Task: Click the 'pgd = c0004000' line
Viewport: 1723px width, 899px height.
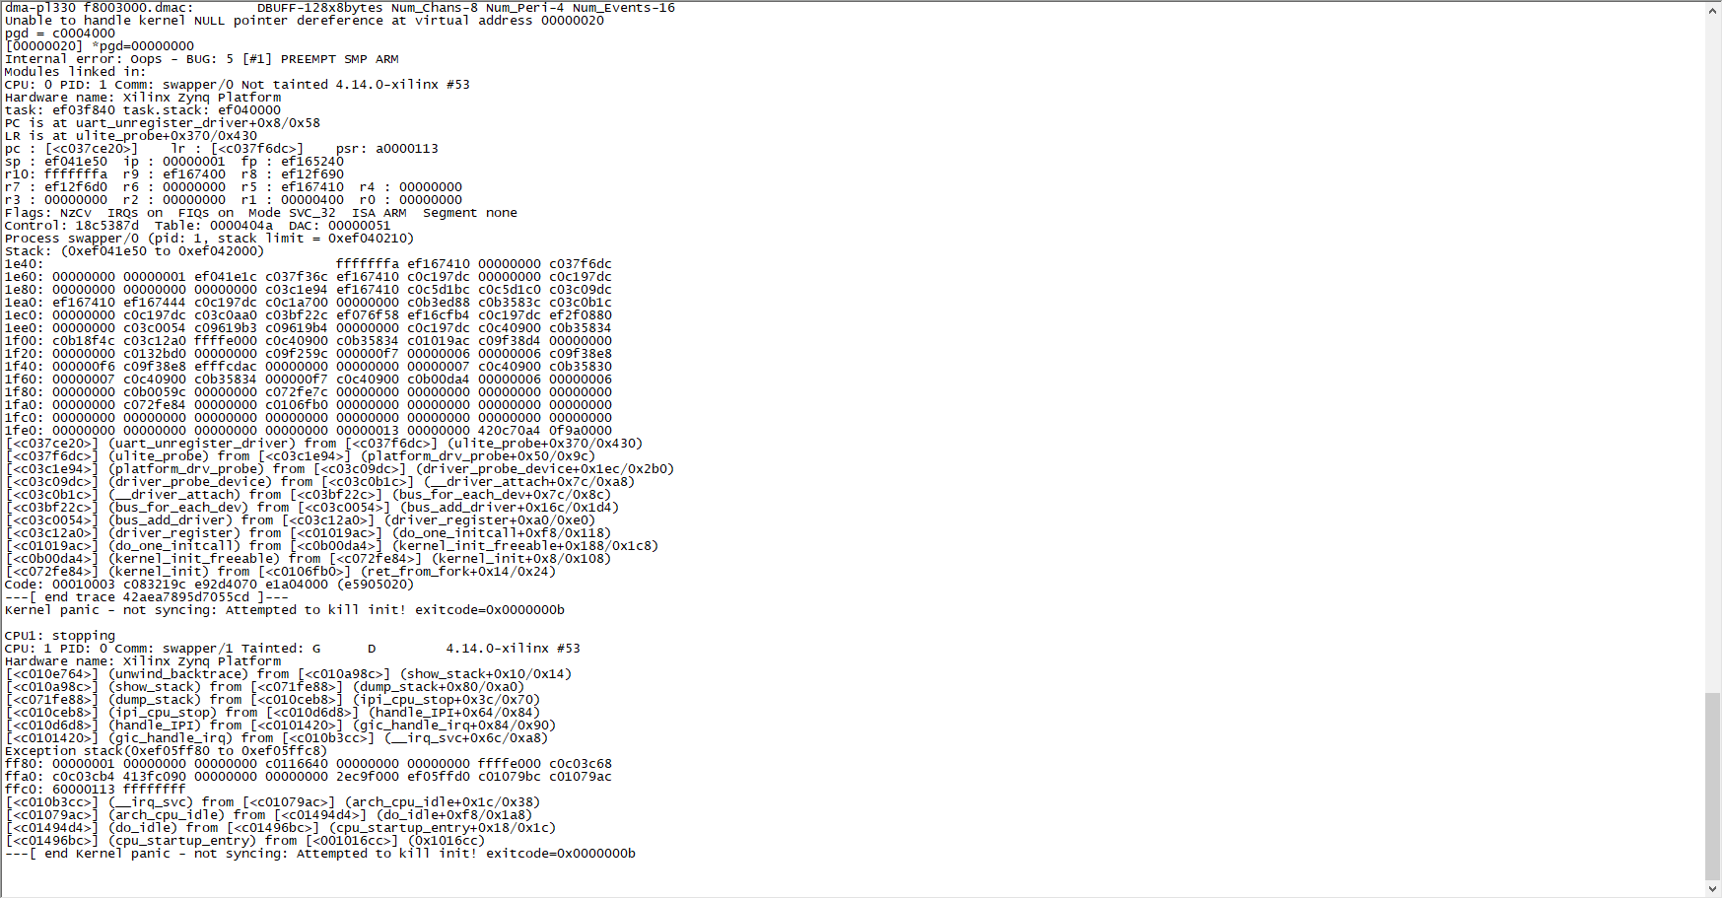Action: point(60,34)
